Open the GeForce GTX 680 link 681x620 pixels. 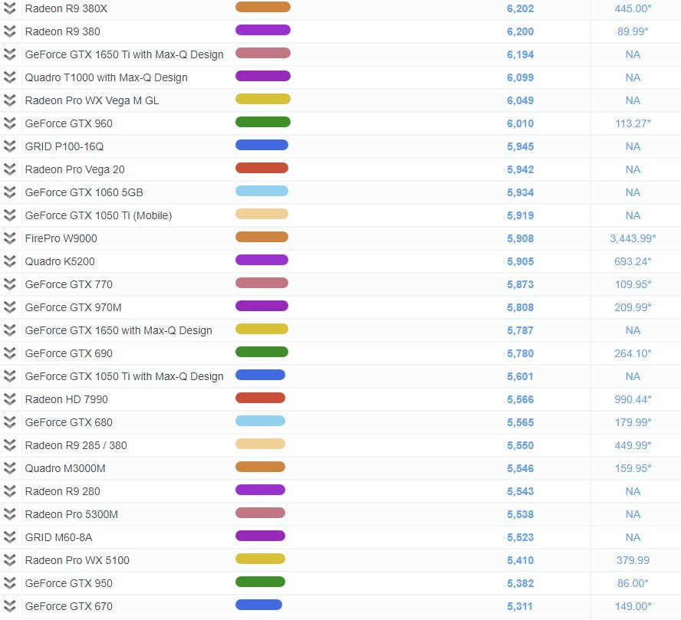point(68,422)
